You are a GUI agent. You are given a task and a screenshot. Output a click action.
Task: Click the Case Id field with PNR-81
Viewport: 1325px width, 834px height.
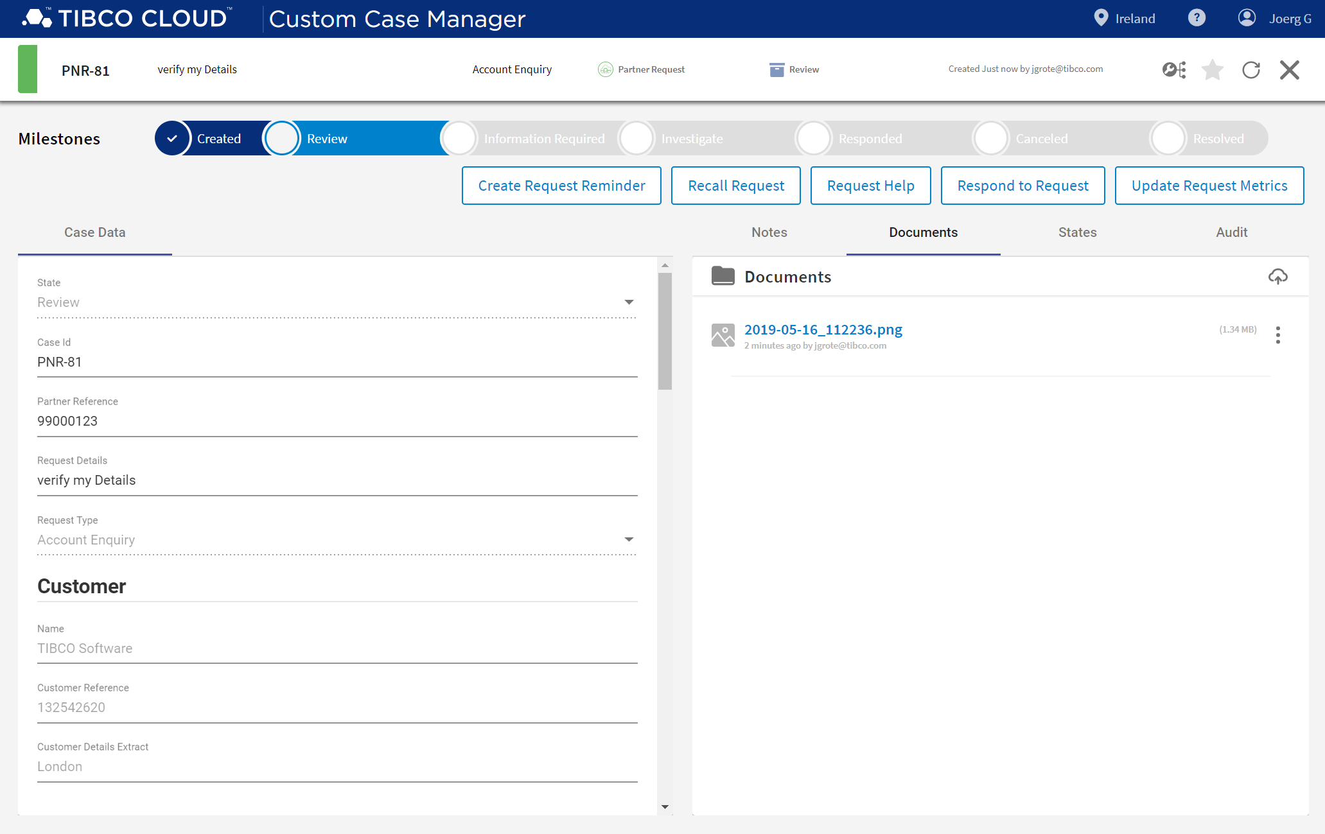(337, 362)
